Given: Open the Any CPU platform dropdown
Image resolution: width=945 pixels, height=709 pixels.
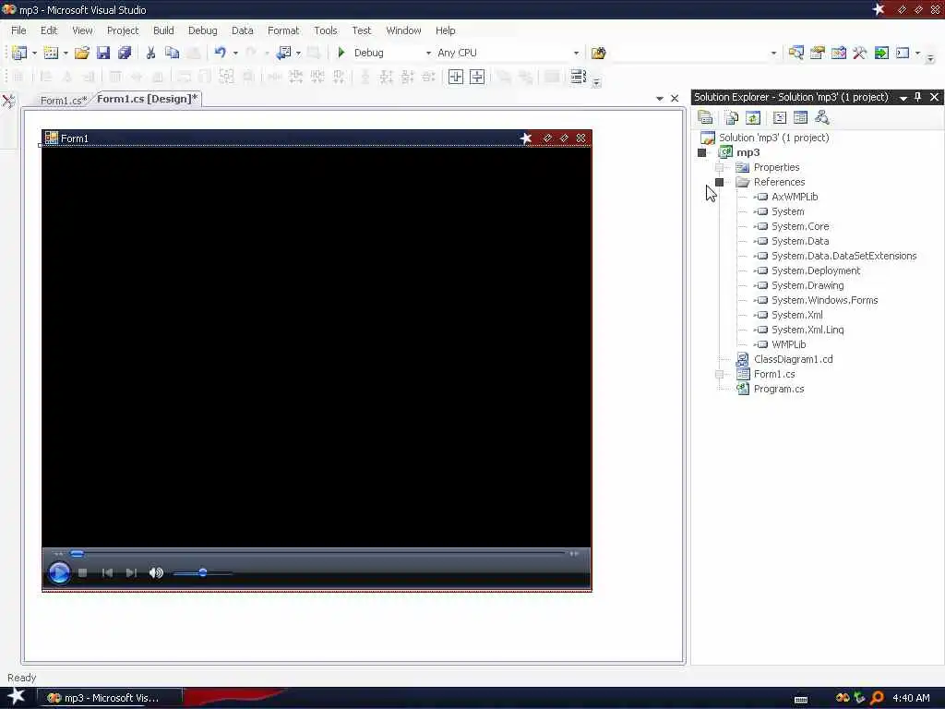Looking at the screenshot, I should point(576,53).
